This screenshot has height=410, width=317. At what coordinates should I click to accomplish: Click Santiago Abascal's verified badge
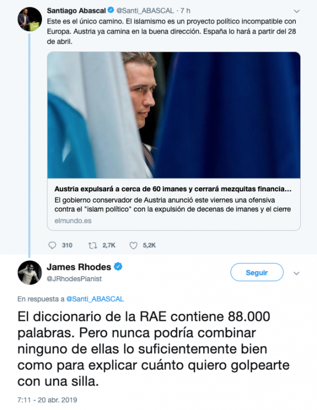click(111, 10)
